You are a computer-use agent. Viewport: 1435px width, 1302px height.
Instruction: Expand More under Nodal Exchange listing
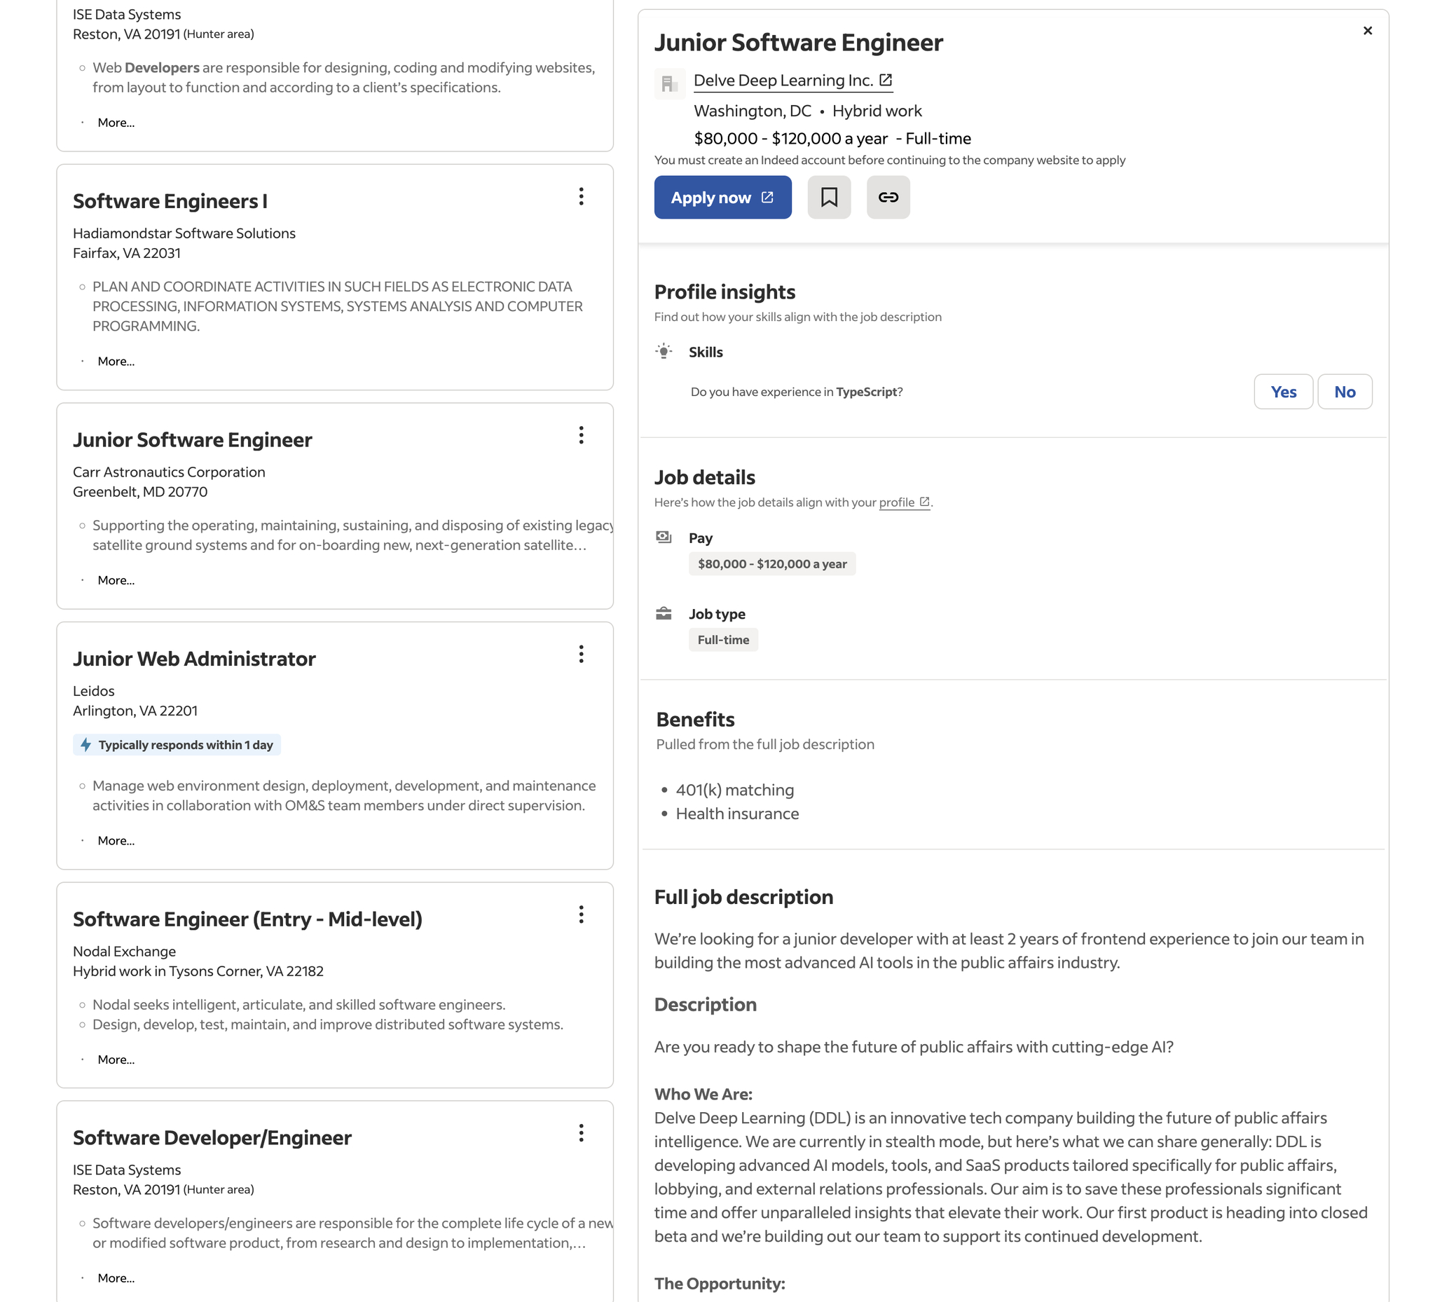(x=116, y=1060)
